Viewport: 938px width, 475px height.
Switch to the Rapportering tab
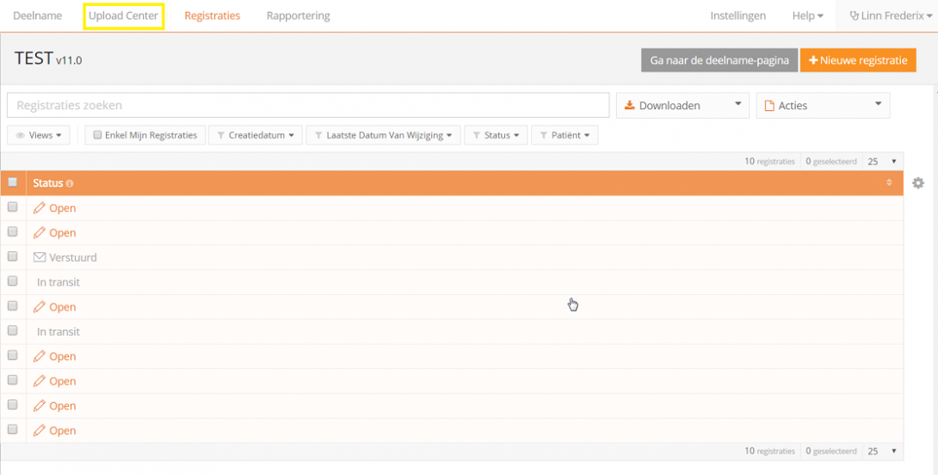[298, 15]
